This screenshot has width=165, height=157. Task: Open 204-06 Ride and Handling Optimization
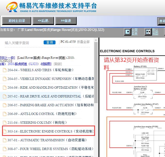[51, 87]
